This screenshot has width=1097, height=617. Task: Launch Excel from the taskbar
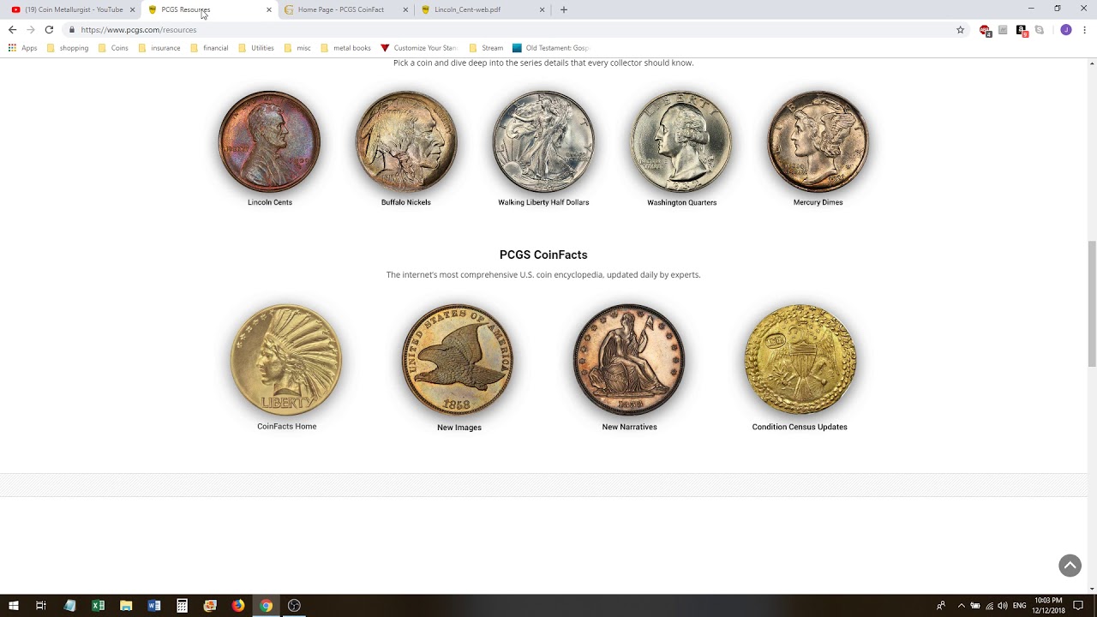click(x=98, y=606)
